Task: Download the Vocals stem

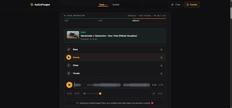Action: (x=162, y=73)
